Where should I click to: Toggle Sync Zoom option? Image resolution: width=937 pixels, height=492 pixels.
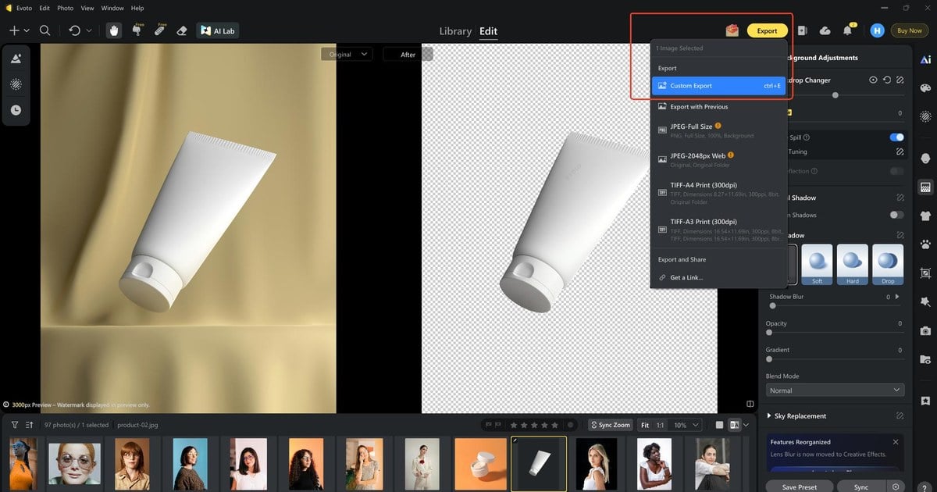pos(609,425)
